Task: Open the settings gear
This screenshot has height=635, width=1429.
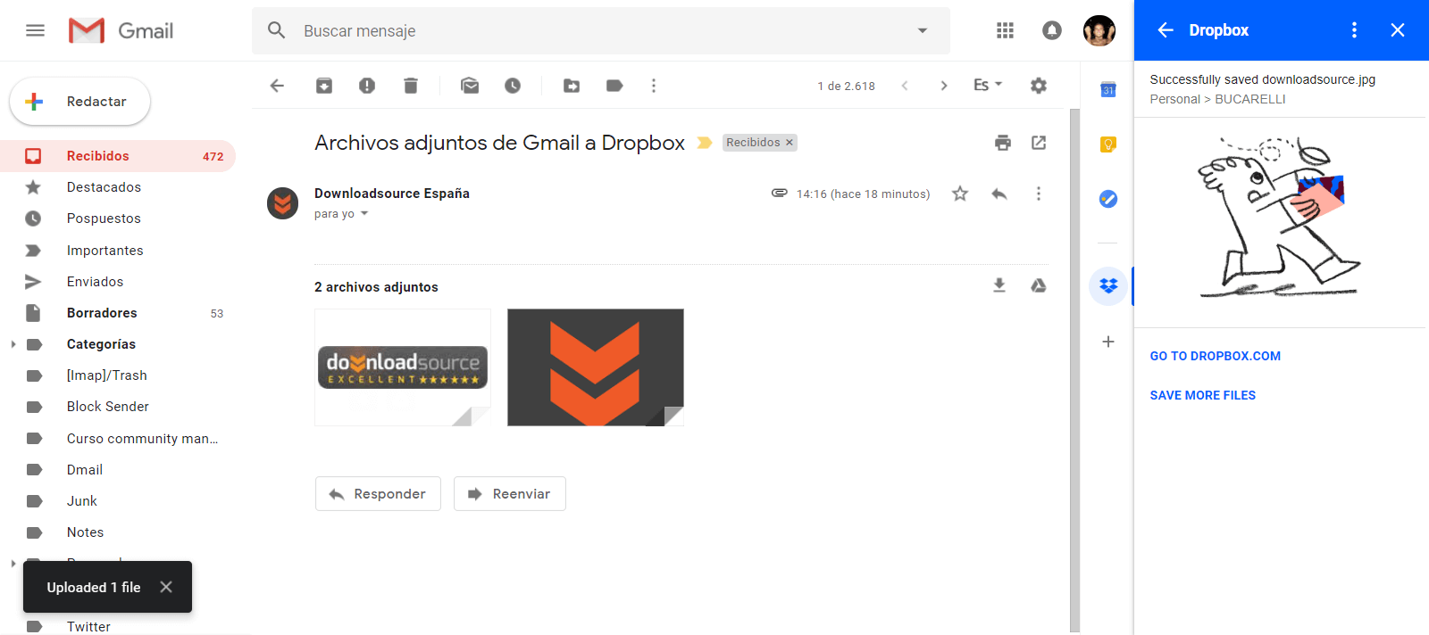Action: tap(1038, 86)
